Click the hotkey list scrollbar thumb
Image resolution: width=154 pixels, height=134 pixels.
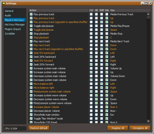[148, 17]
